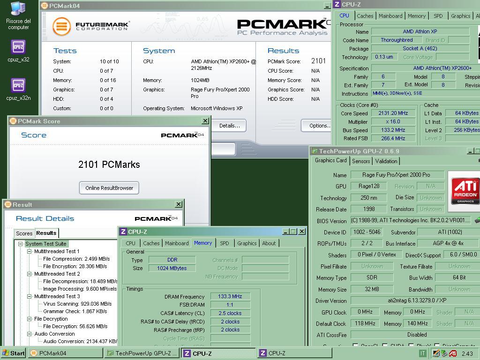480x360 pixels.
Task: Click the Result window title bar icon
Action: click(x=8, y=204)
